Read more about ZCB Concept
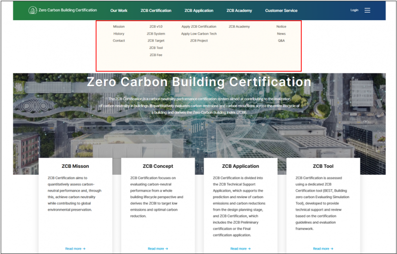397x254 pixels. pos(158,249)
